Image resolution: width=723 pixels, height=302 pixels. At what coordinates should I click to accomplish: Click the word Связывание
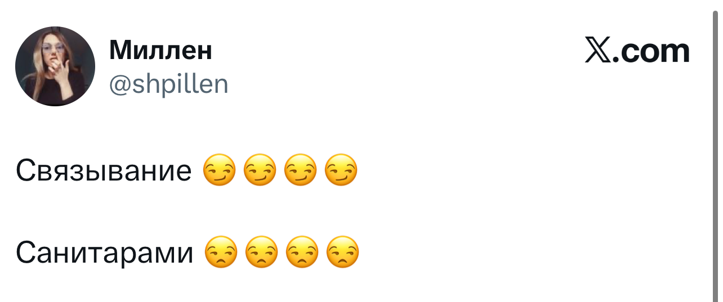click(104, 170)
